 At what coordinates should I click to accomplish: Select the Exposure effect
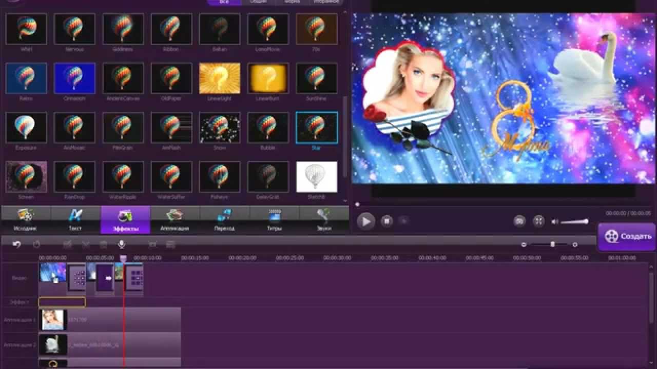click(26, 127)
